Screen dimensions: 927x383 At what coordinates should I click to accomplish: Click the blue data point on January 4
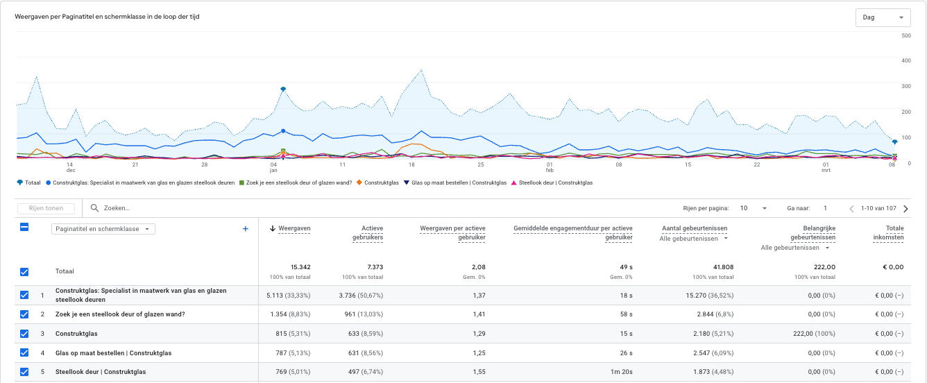tap(283, 131)
